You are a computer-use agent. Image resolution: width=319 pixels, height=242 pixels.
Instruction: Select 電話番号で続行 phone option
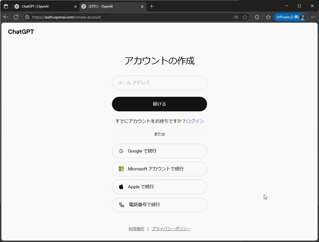pos(159,205)
